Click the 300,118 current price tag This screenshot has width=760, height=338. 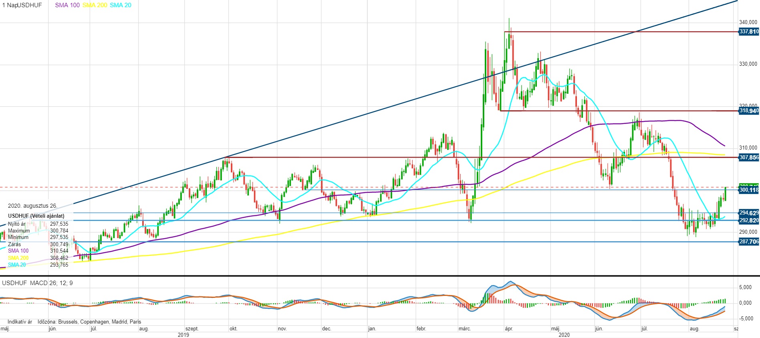tap(749, 190)
